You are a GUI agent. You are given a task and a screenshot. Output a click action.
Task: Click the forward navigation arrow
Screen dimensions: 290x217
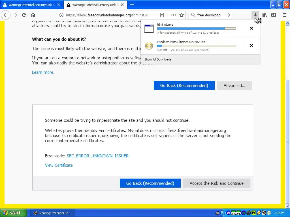point(15,15)
